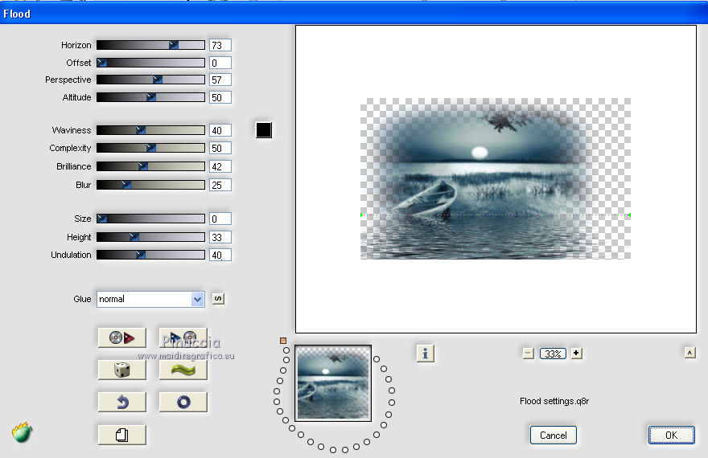Click the load settings disc button

point(122,337)
